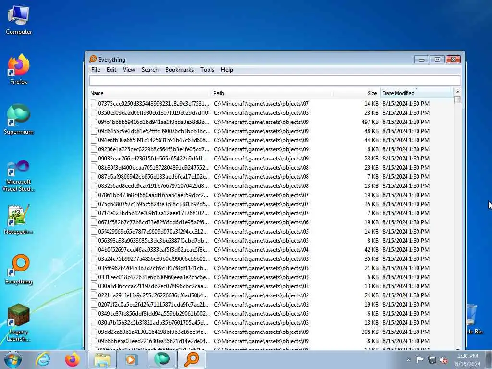Screen dimensions: 492x369
Task: Launch Internet Explorer from the taskbar
Action: pyautogui.click(x=42, y=359)
